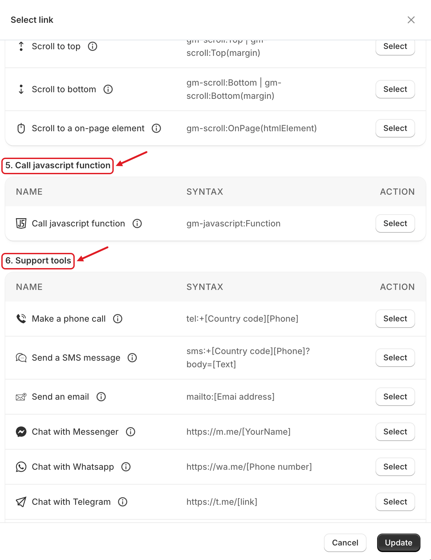Click info icon beside Chat with Whatsapp
Image resolution: width=431 pixels, height=560 pixels.
pos(126,467)
